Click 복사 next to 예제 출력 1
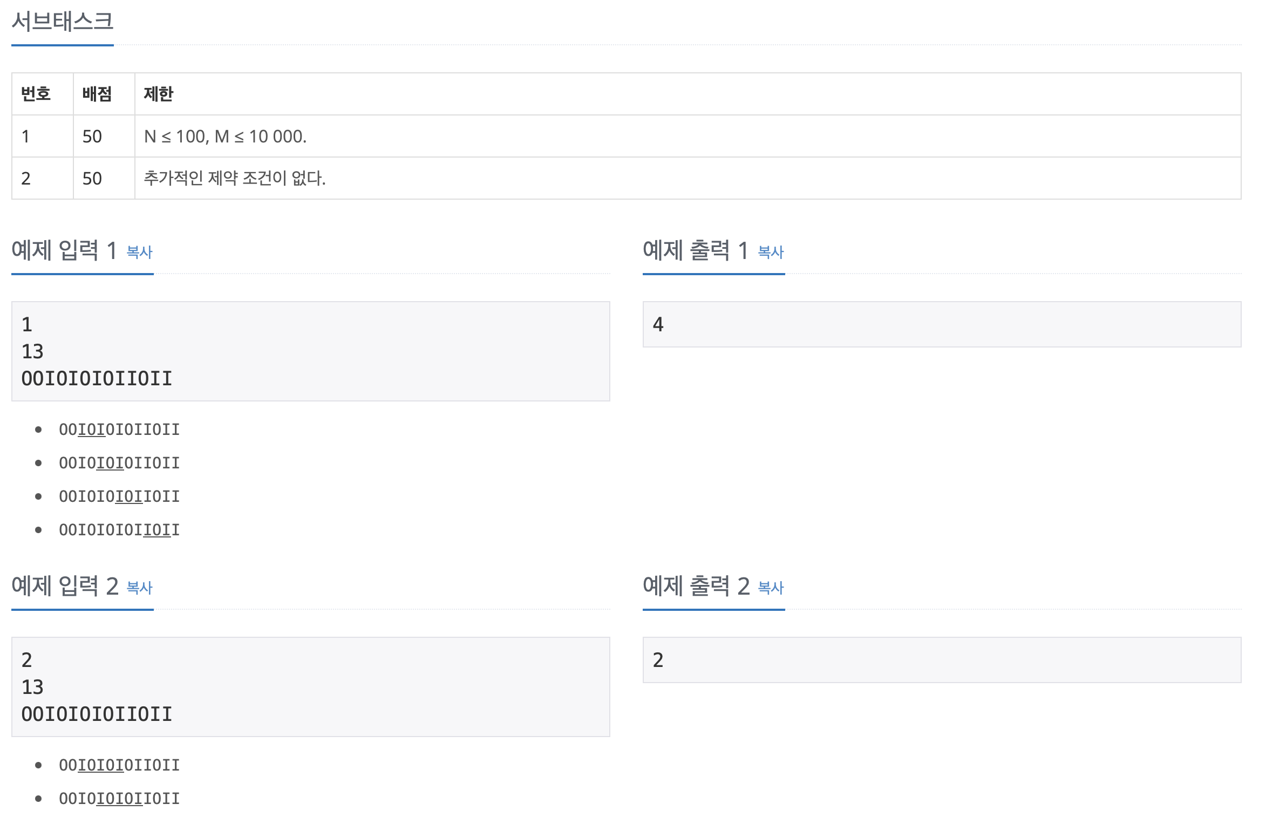The width and height of the screenshot is (1266, 831). pyautogui.click(x=770, y=251)
